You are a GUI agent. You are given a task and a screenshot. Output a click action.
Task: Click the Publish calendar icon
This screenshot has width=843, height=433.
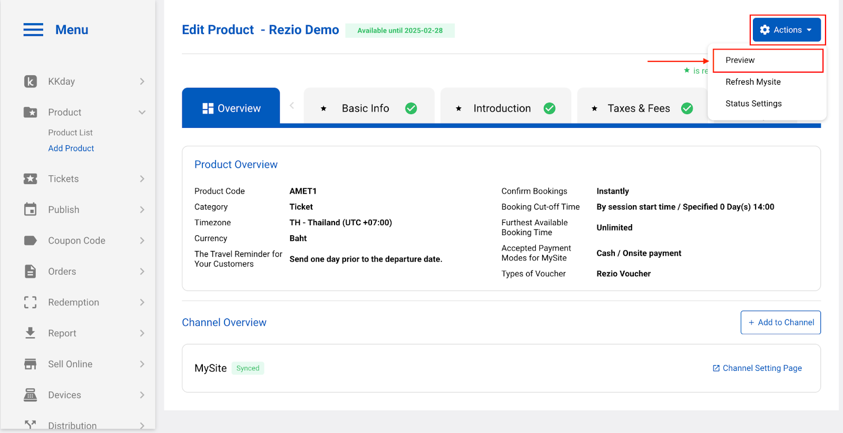click(x=31, y=209)
